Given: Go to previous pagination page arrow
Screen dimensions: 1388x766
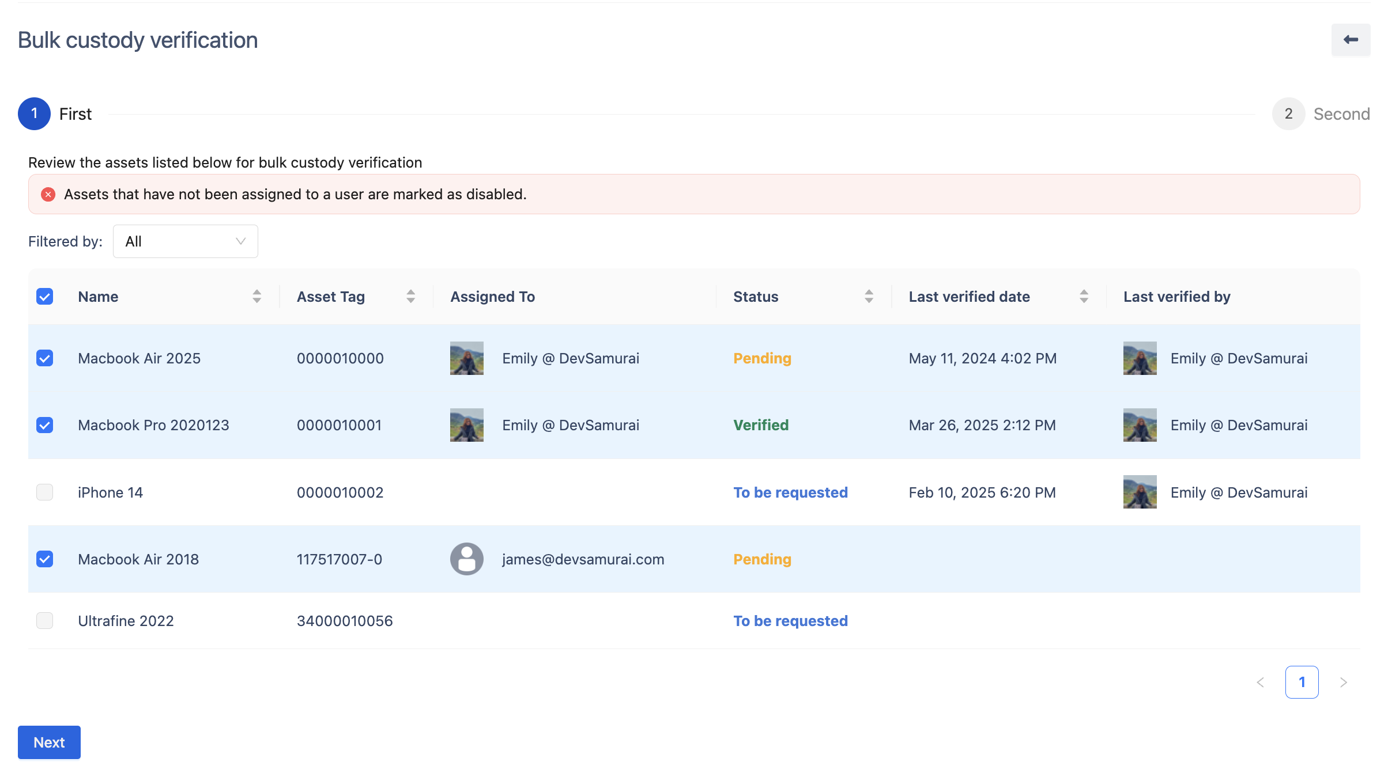Looking at the screenshot, I should [x=1261, y=682].
